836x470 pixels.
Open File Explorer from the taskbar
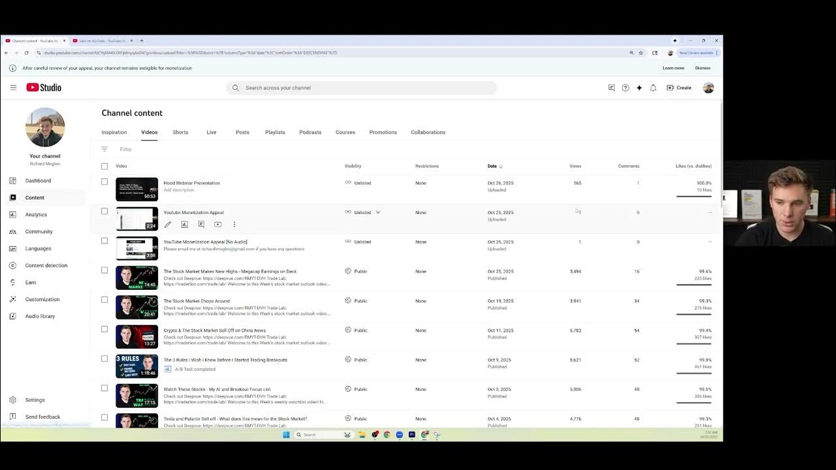(361, 435)
